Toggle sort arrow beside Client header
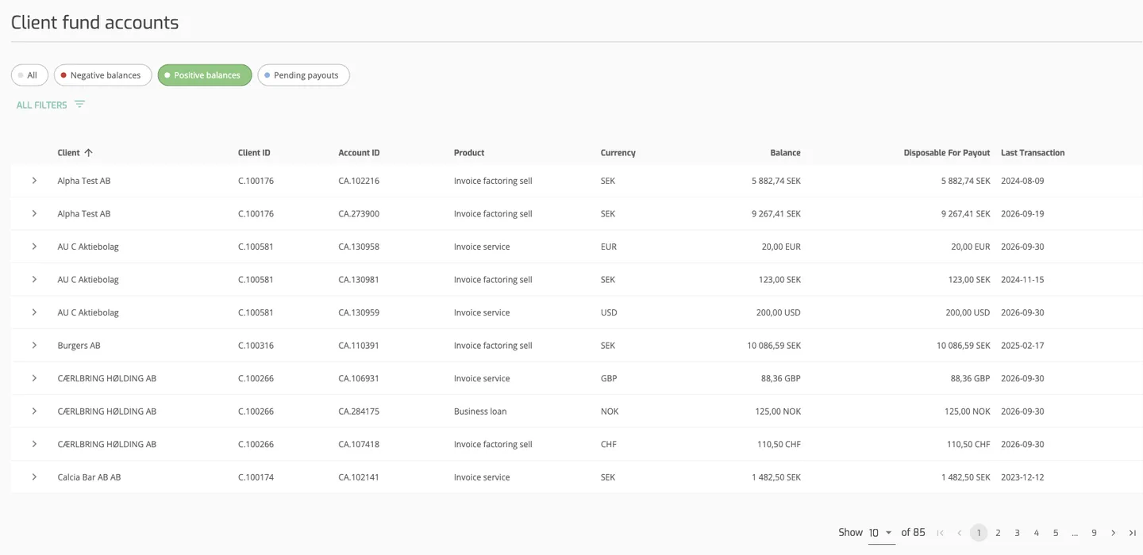The width and height of the screenshot is (1143, 555). coord(88,153)
